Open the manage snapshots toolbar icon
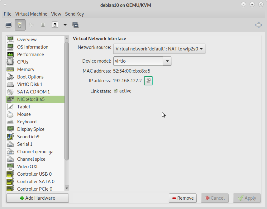 pyautogui.click(x=75, y=25)
